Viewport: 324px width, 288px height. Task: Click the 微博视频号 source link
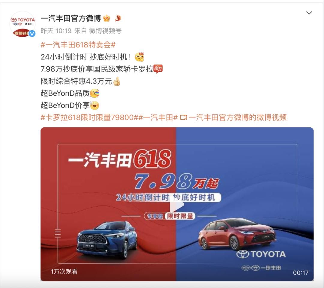(105, 31)
